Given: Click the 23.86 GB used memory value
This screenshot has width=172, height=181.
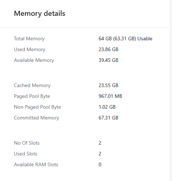Looking at the screenshot, I should click(x=108, y=49).
